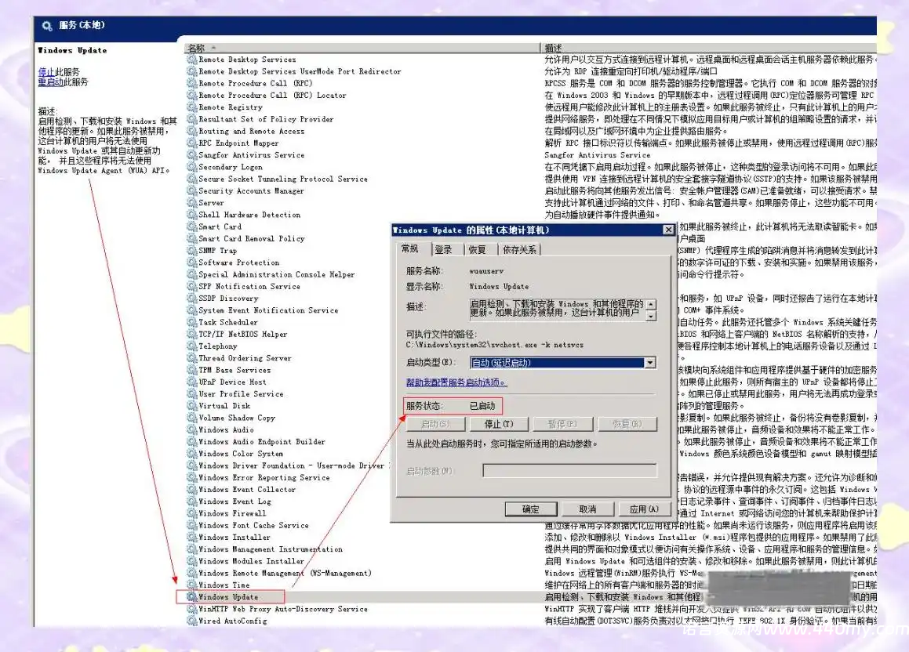Click gear icon beside Routing and Remote Access
The width and height of the screenshot is (909, 652).
pos(191,131)
